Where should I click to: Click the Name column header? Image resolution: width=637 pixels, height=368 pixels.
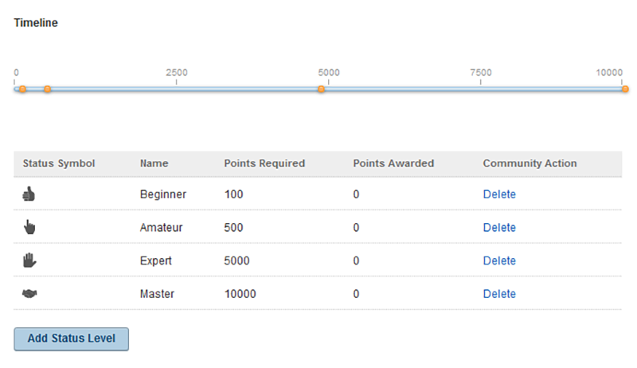pyautogui.click(x=154, y=163)
